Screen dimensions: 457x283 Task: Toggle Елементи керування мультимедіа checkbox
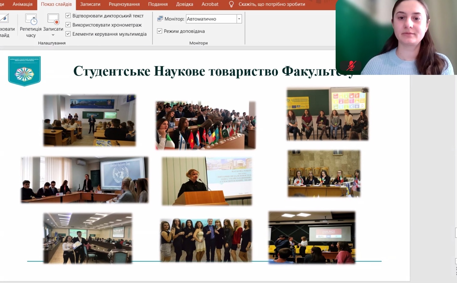click(68, 34)
